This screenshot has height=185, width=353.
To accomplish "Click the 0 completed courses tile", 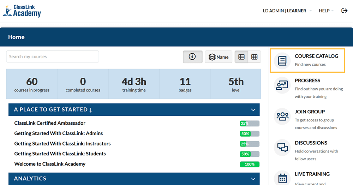I will [83, 84].
